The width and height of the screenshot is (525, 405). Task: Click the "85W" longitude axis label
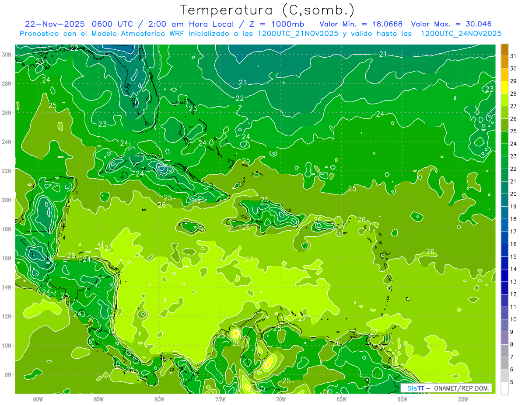[x=99, y=399]
